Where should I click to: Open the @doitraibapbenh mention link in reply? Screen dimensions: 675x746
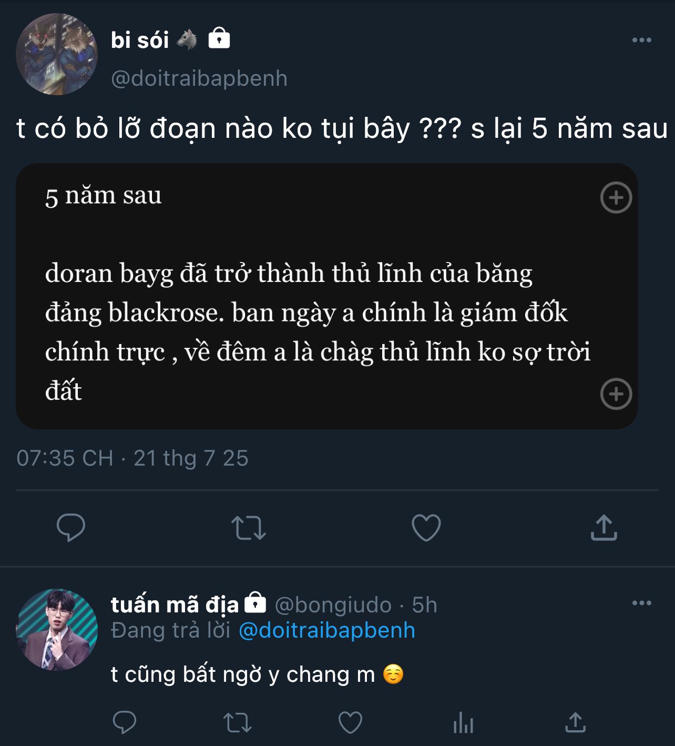click(326, 630)
